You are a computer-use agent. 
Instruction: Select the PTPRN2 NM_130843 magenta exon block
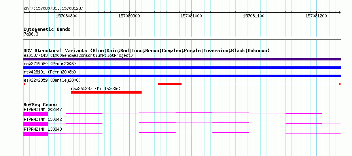36,134
